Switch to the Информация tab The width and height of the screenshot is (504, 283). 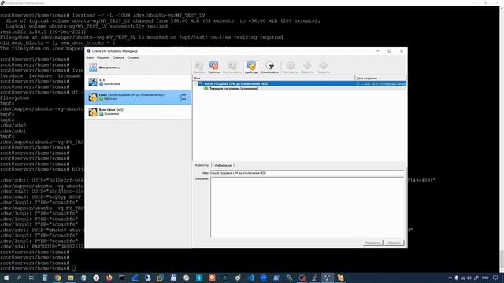coord(223,165)
